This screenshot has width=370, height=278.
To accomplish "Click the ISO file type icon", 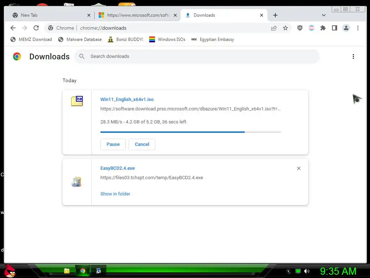I will pyautogui.click(x=77, y=101).
